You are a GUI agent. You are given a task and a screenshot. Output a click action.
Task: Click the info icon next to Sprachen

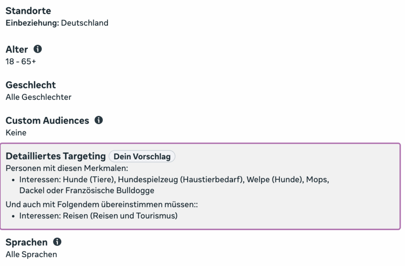(57, 242)
